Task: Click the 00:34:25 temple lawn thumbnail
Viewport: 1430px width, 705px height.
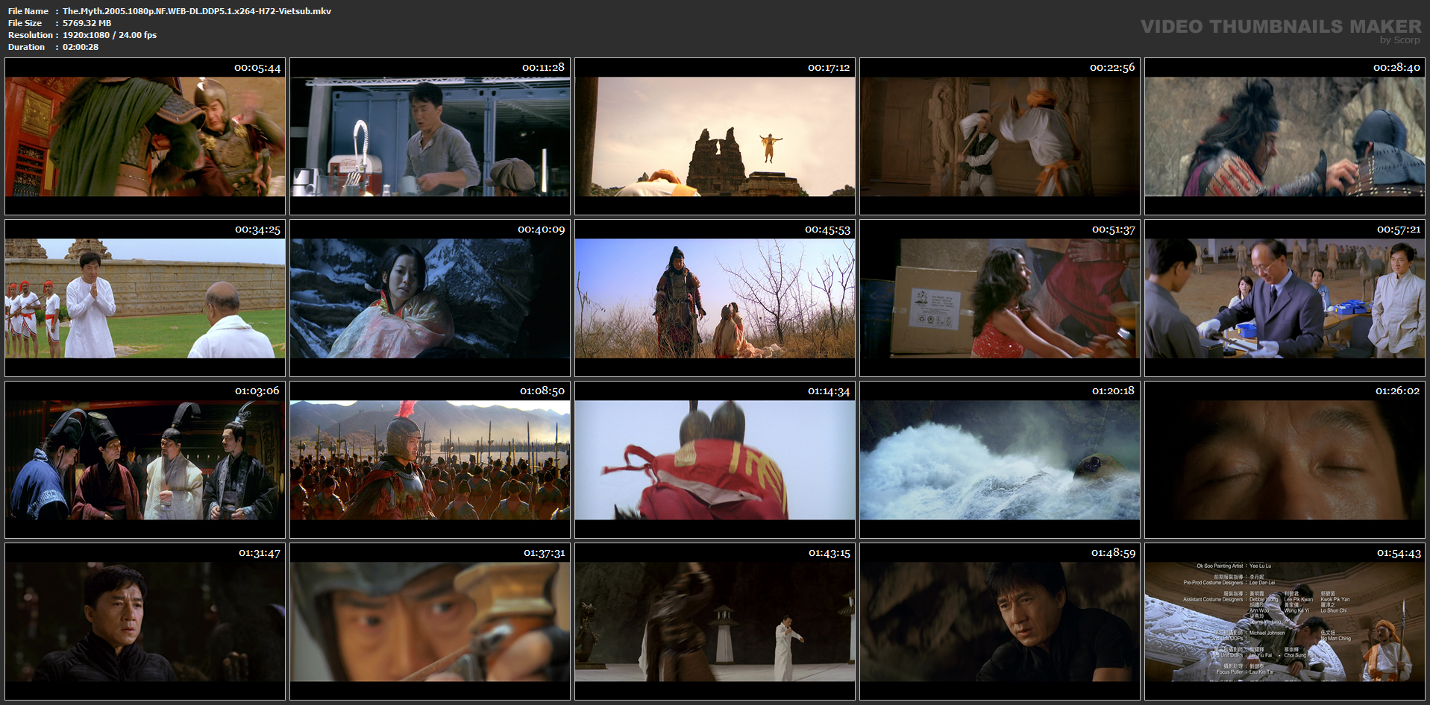Action: click(145, 298)
